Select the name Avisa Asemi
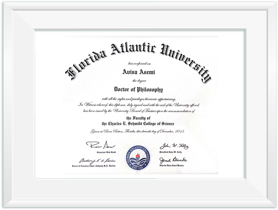 pos(139,72)
